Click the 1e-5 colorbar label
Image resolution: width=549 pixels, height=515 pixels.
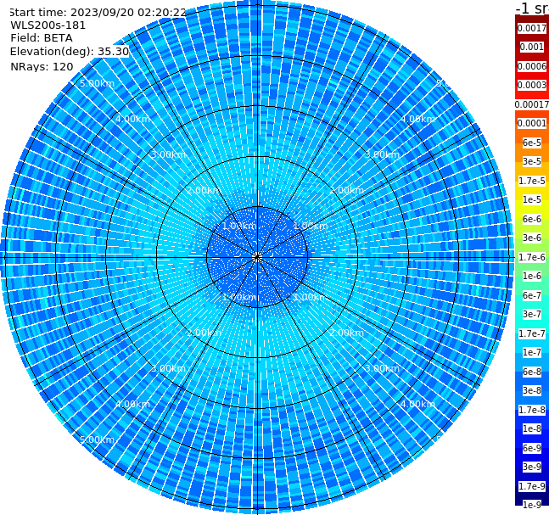tap(532, 199)
